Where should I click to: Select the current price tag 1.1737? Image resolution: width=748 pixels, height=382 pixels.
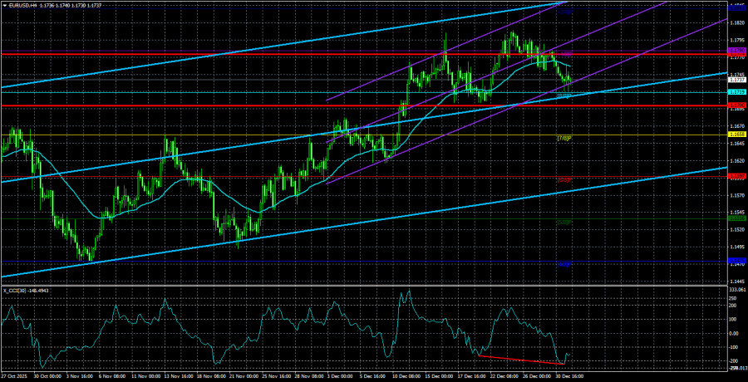pos(736,81)
